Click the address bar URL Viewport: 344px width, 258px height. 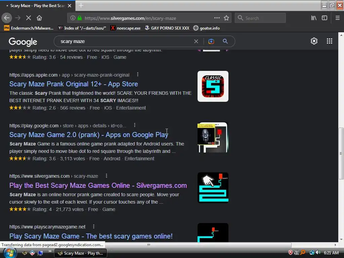130,18
